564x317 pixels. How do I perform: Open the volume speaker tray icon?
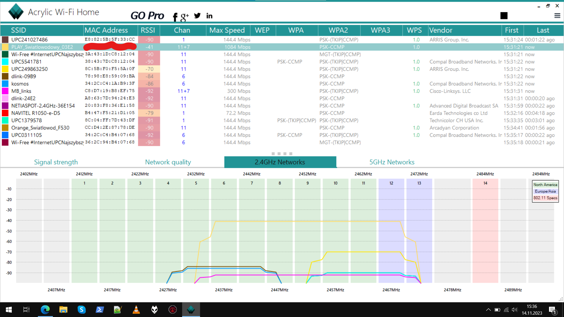(514, 310)
